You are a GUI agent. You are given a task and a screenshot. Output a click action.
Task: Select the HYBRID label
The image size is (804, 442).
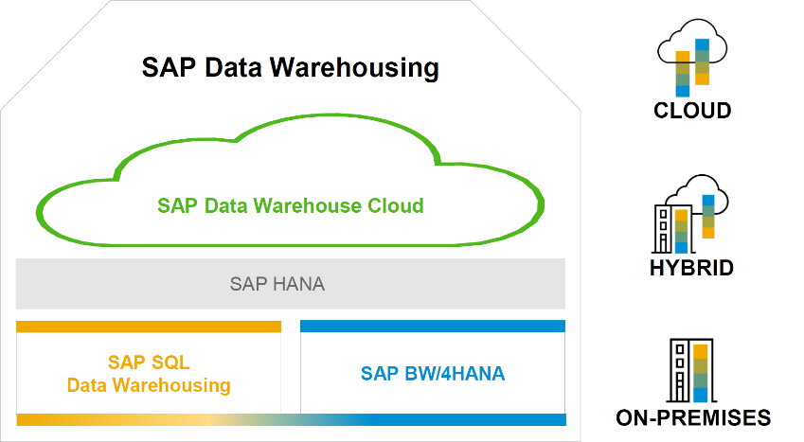(x=691, y=268)
